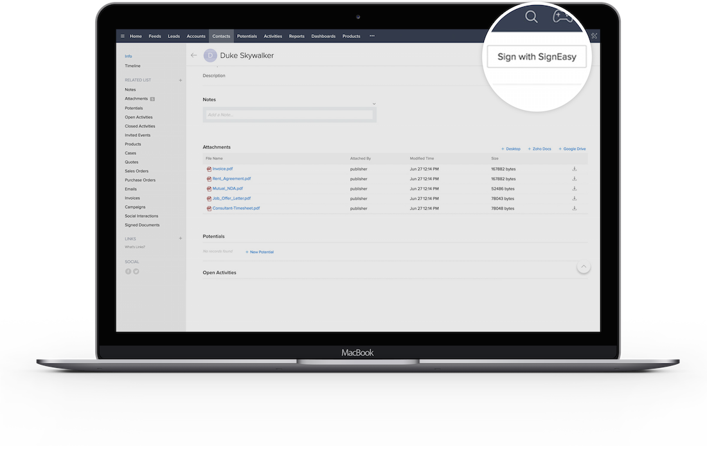The width and height of the screenshot is (707, 449).
Task: Select the Contacts tab
Action: 221,36
